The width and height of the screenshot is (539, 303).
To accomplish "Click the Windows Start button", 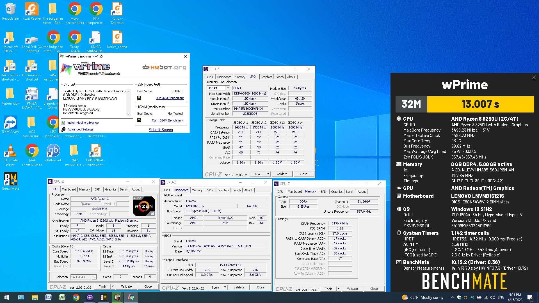I will coord(7,297).
